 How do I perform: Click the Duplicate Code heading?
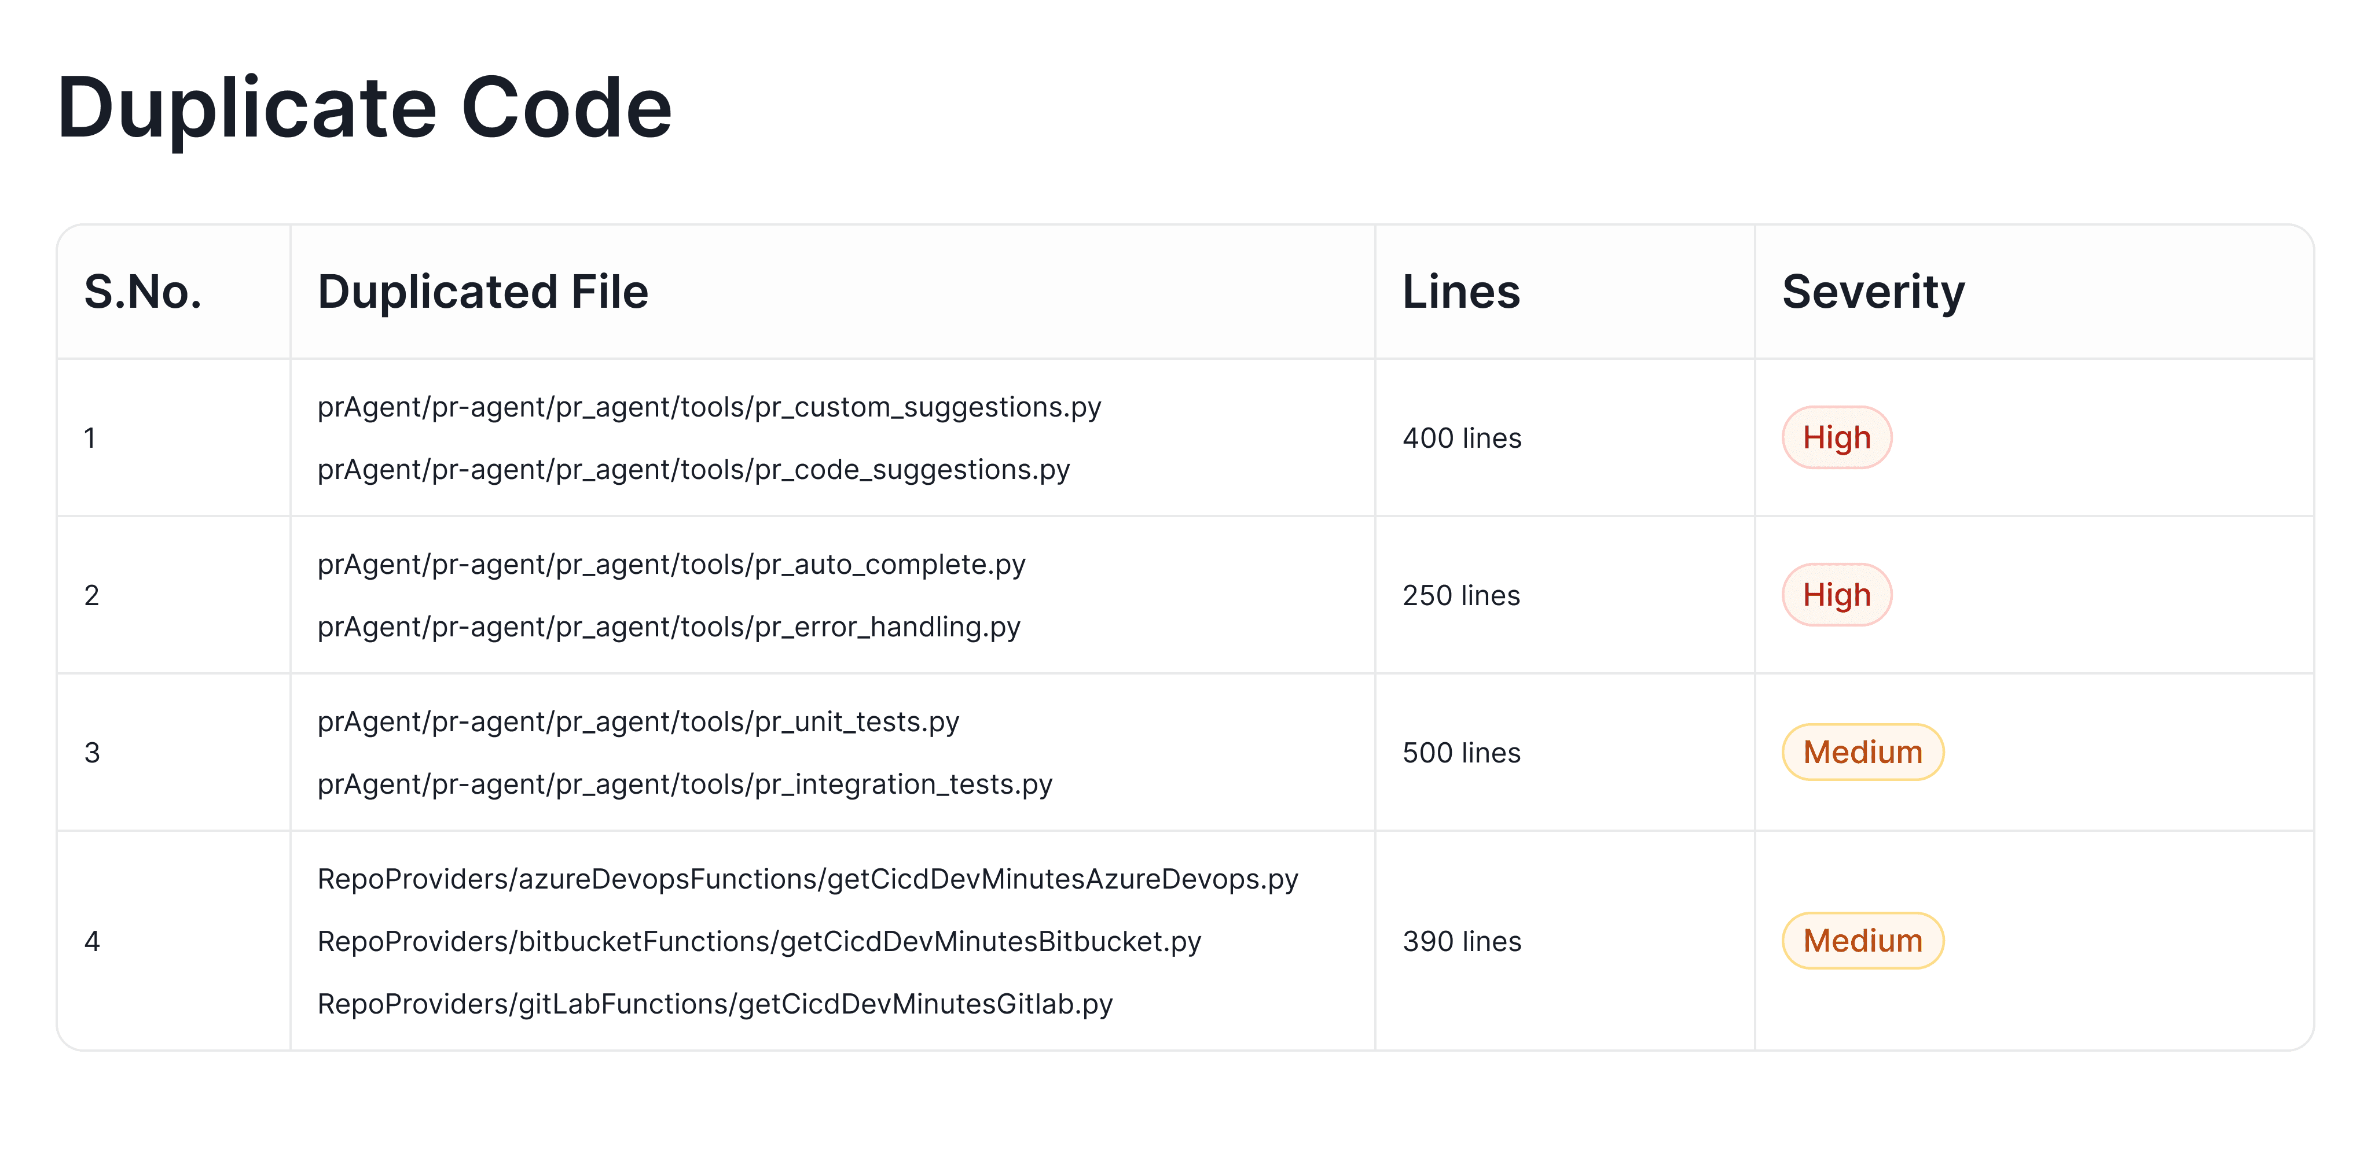[365, 108]
